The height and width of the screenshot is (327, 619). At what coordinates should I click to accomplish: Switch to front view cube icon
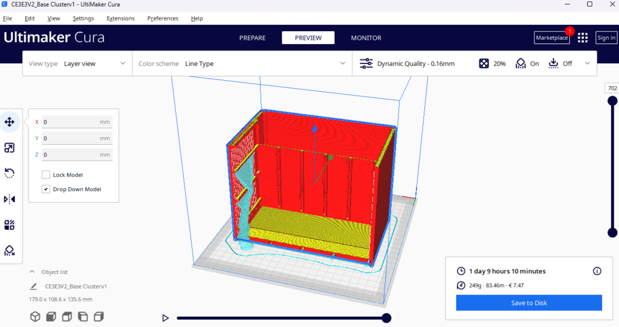point(51,316)
